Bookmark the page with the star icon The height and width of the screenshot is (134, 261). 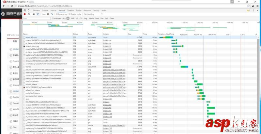coord(248,6)
